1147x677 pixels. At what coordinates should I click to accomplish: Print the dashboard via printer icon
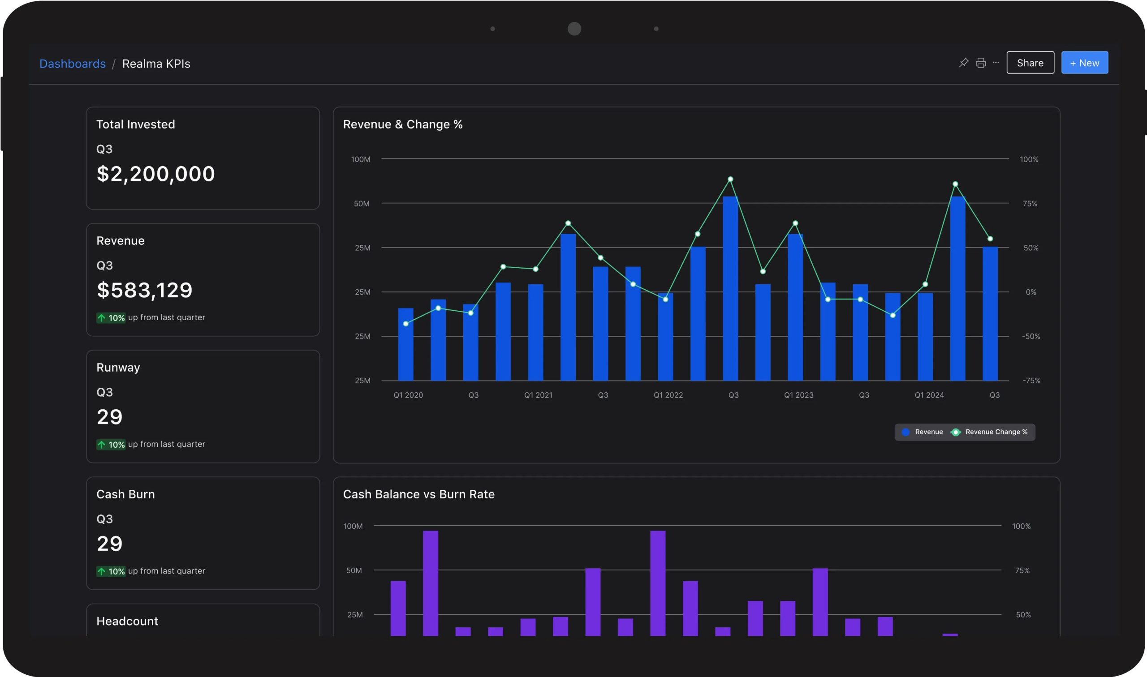980,63
